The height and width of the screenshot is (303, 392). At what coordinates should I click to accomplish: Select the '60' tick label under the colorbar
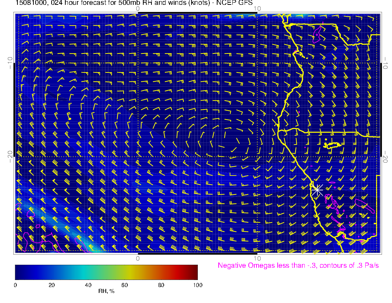[x=124, y=285]
